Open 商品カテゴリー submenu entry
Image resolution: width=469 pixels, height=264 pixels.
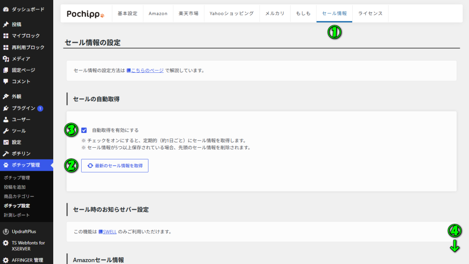[19, 197]
